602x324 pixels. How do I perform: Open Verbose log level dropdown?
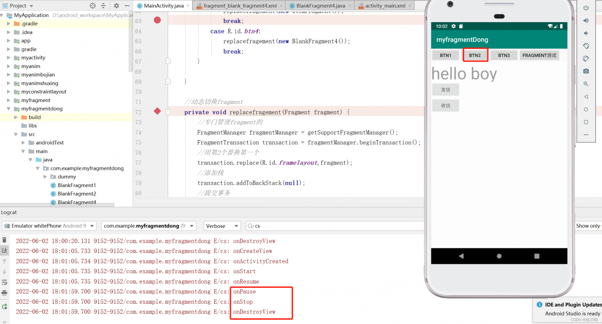(222, 226)
